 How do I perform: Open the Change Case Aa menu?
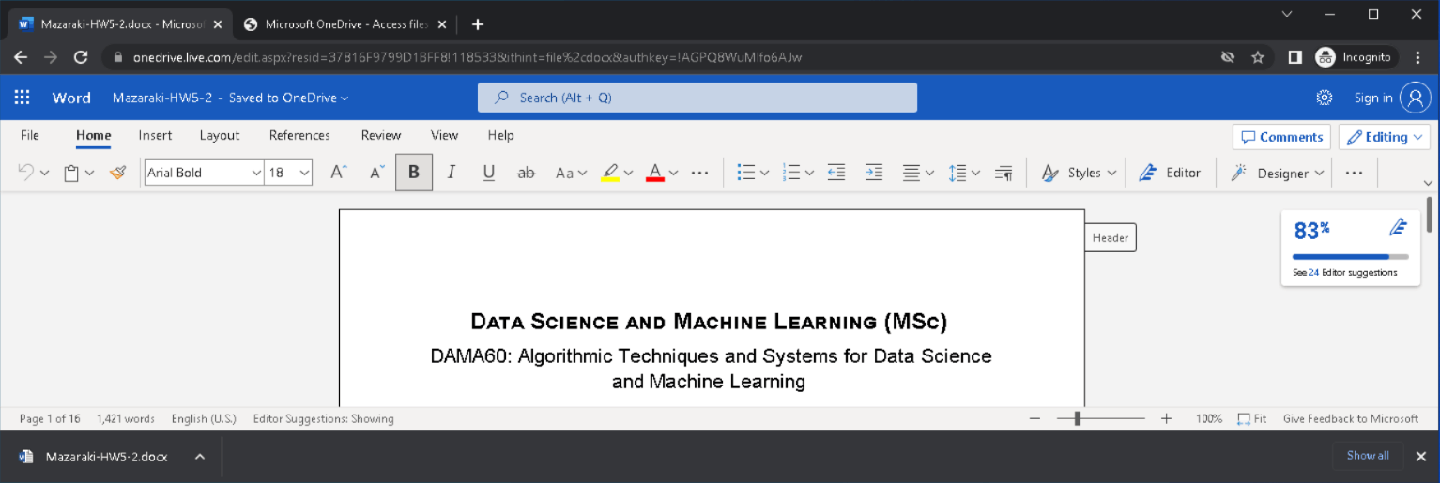tap(571, 173)
